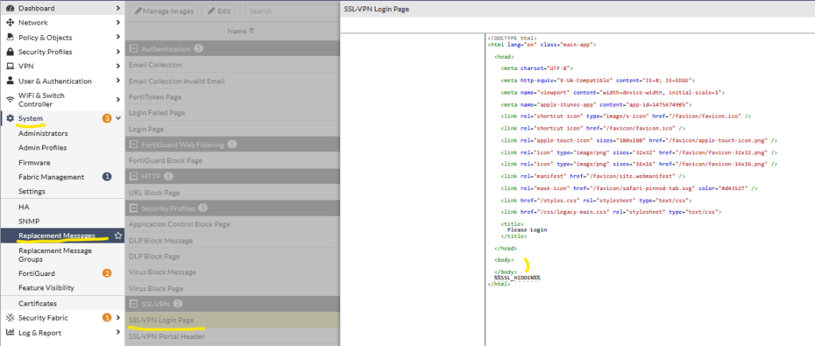Sort the list by the Name column sort icon

(x=252, y=31)
